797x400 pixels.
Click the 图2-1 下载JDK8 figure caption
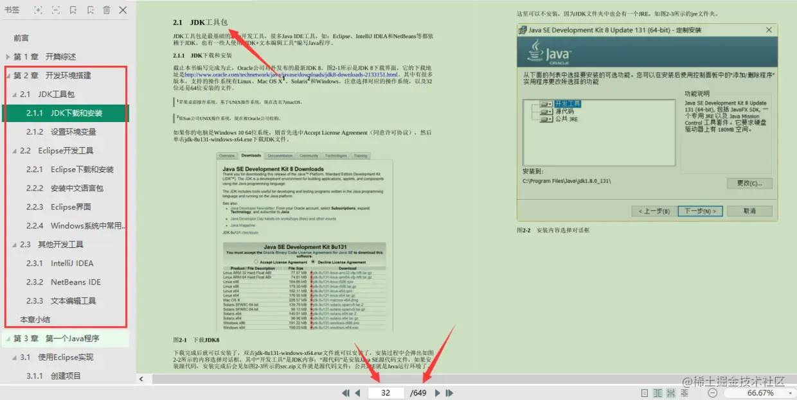pyautogui.click(x=196, y=340)
